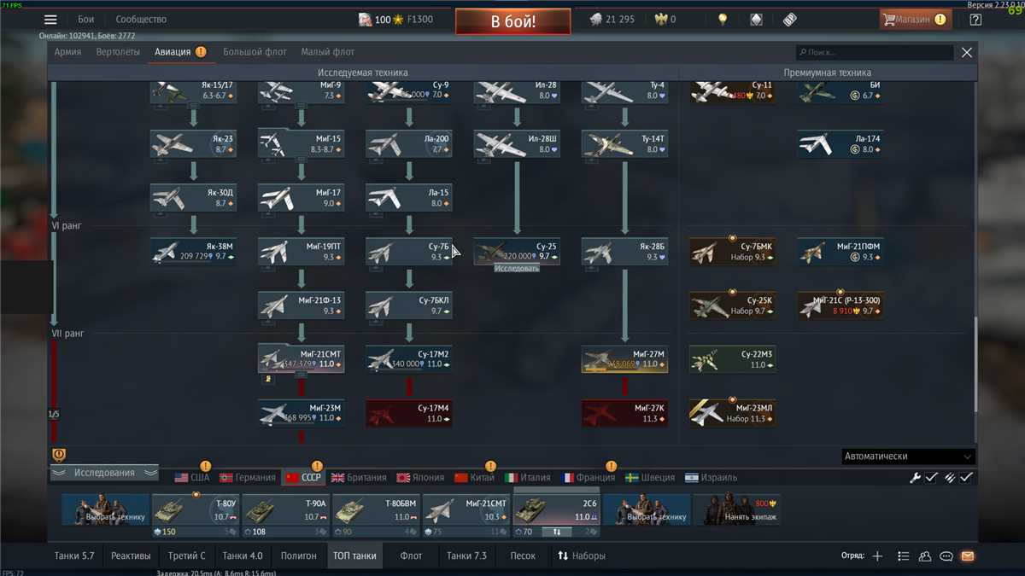This screenshot has height=576, width=1025.
Task: Expand the group under МиГ-21СМТ in tree
Action: (x=302, y=374)
